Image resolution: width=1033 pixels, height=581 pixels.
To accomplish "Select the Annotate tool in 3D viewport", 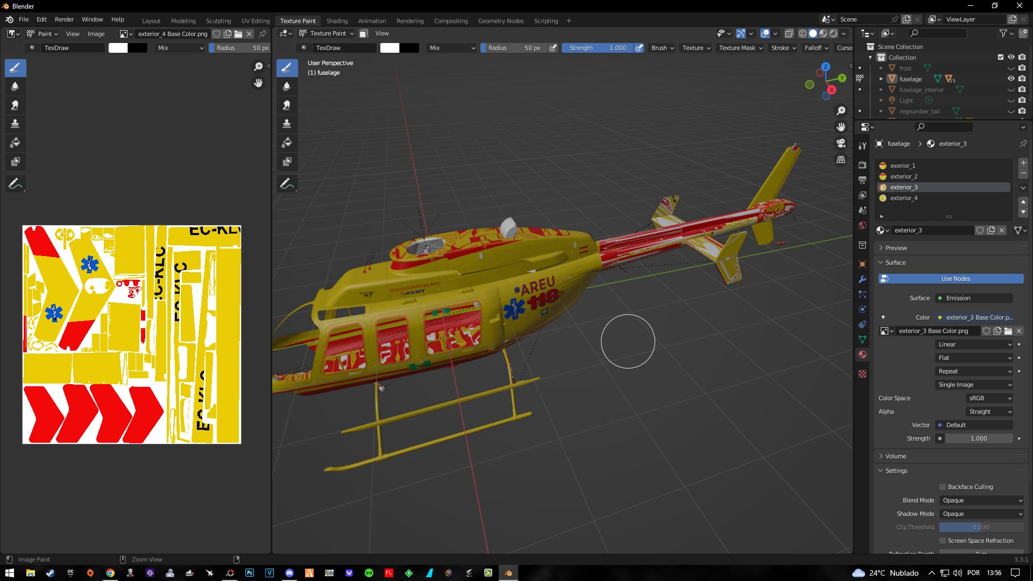I will click(286, 183).
